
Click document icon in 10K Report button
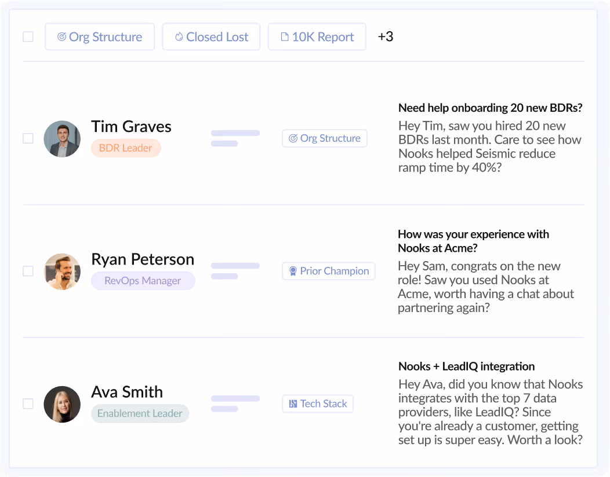(x=285, y=37)
